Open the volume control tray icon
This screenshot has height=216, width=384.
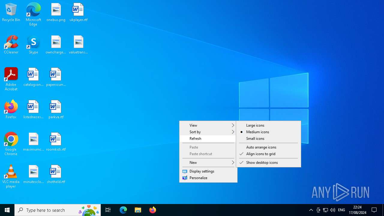point(332,210)
